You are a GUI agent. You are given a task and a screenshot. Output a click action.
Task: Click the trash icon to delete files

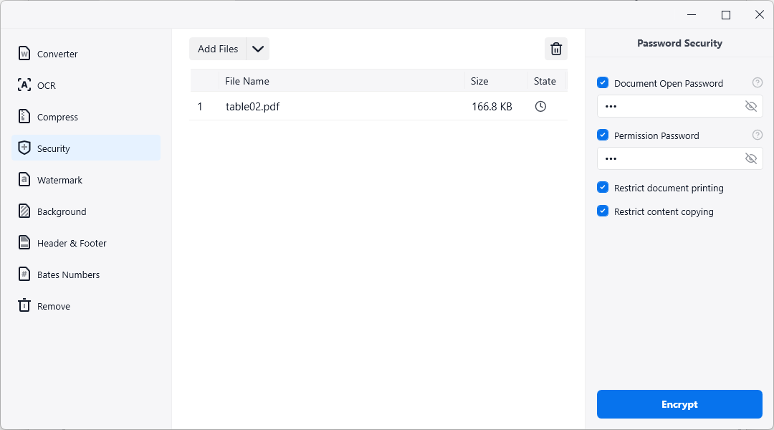555,49
